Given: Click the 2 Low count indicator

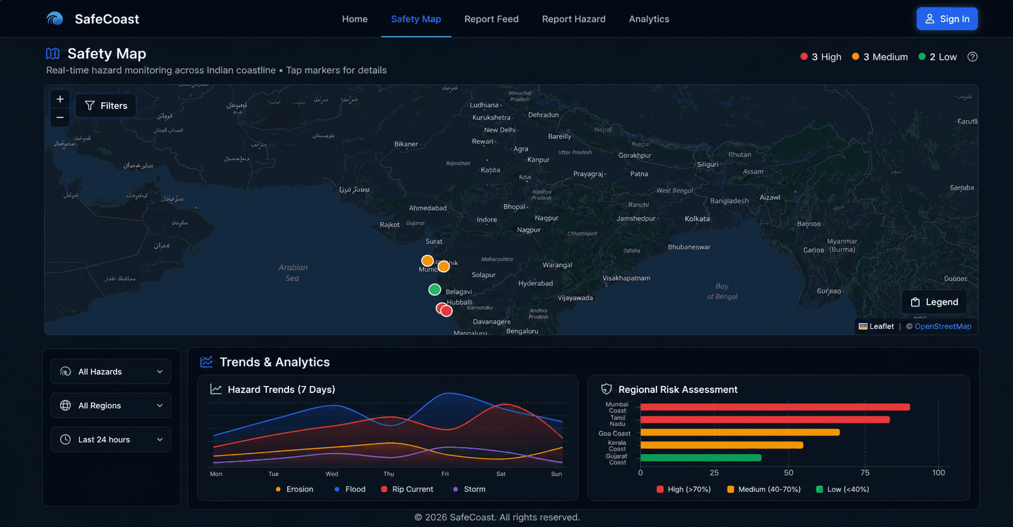Looking at the screenshot, I should 937,57.
